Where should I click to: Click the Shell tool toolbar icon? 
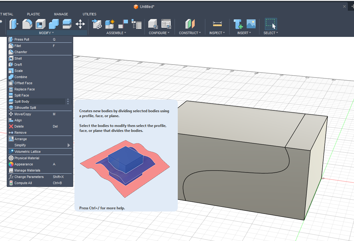point(40,24)
